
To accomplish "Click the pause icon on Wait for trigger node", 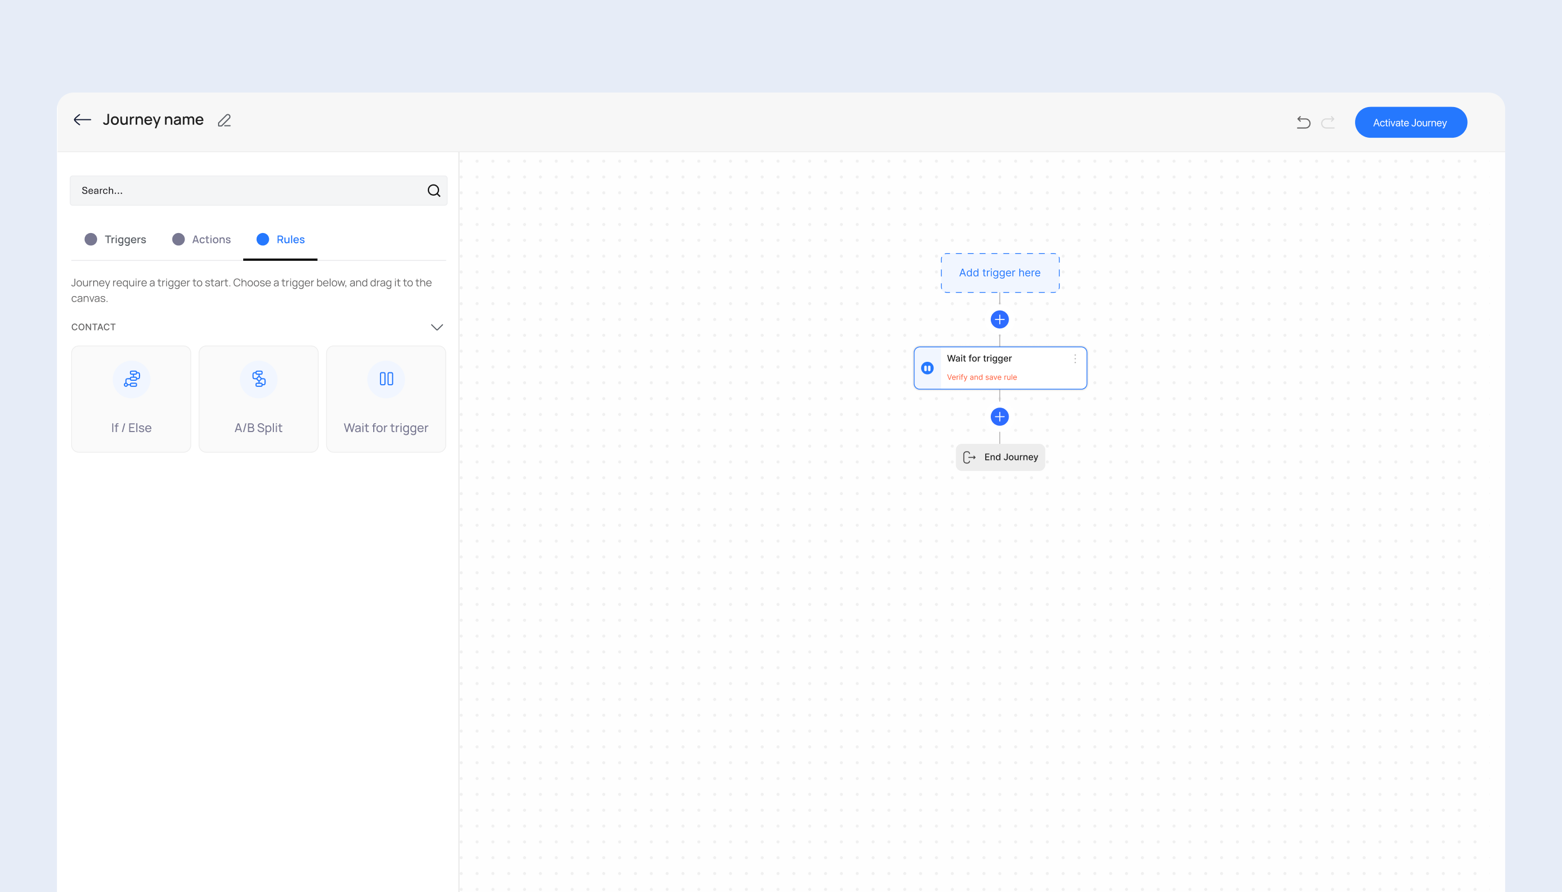I will tap(927, 368).
